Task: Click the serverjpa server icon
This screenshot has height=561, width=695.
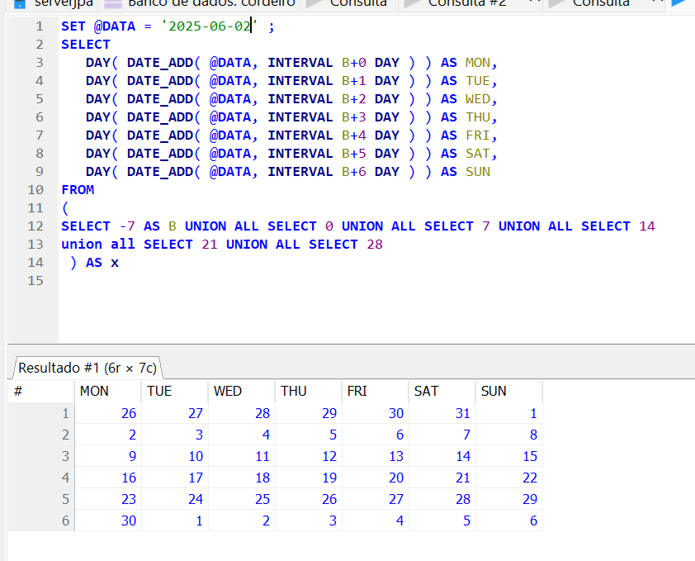Action: (x=20, y=2)
